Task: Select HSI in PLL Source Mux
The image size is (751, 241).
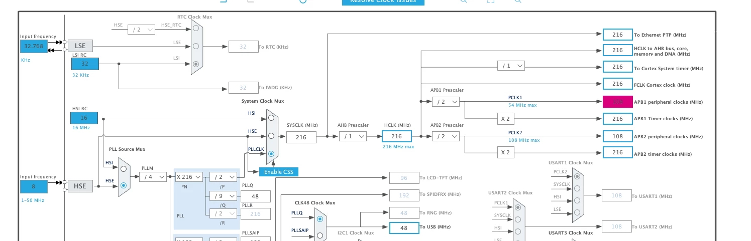Action: (124, 168)
